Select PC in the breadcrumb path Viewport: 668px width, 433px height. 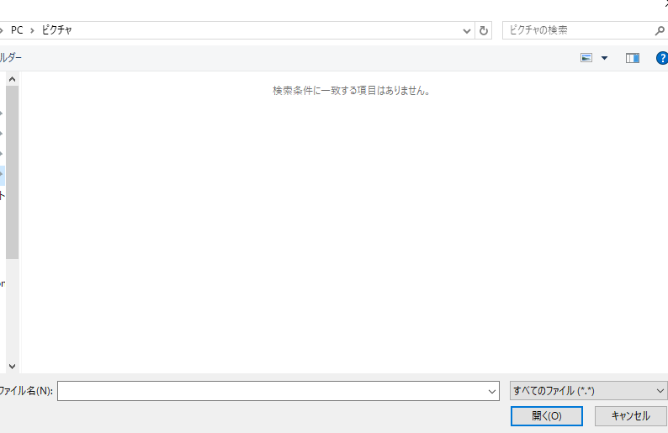tap(17, 30)
